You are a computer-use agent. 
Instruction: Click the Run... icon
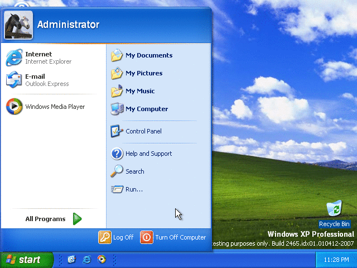117,189
